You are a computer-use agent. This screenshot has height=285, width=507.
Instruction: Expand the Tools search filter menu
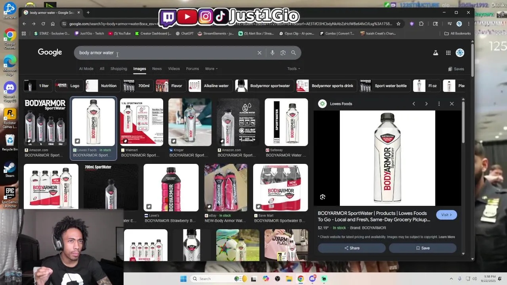[x=294, y=69]
